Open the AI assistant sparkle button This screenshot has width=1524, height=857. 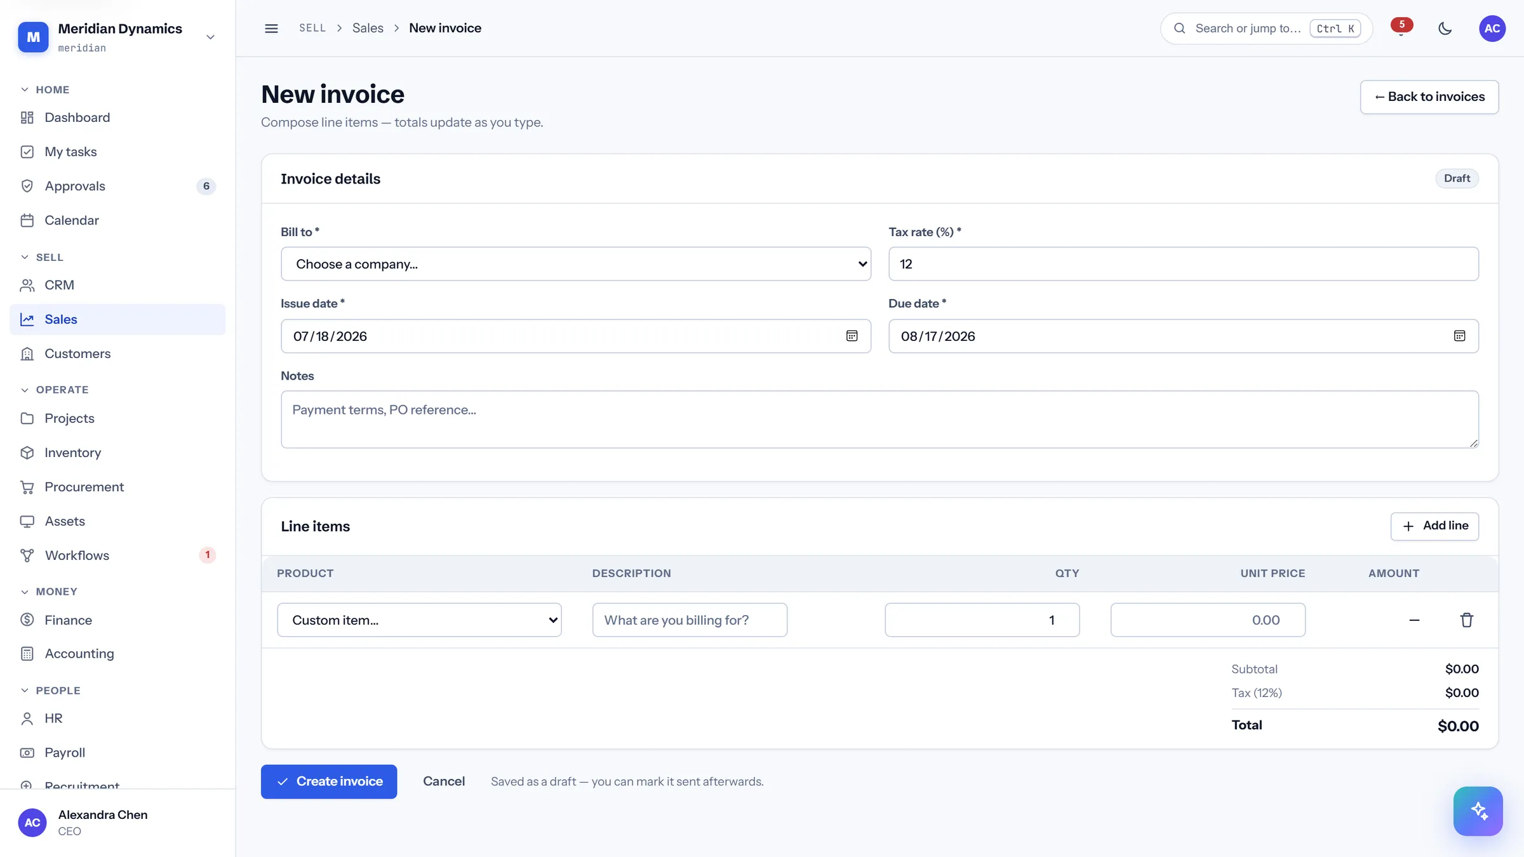point(1478,811)
